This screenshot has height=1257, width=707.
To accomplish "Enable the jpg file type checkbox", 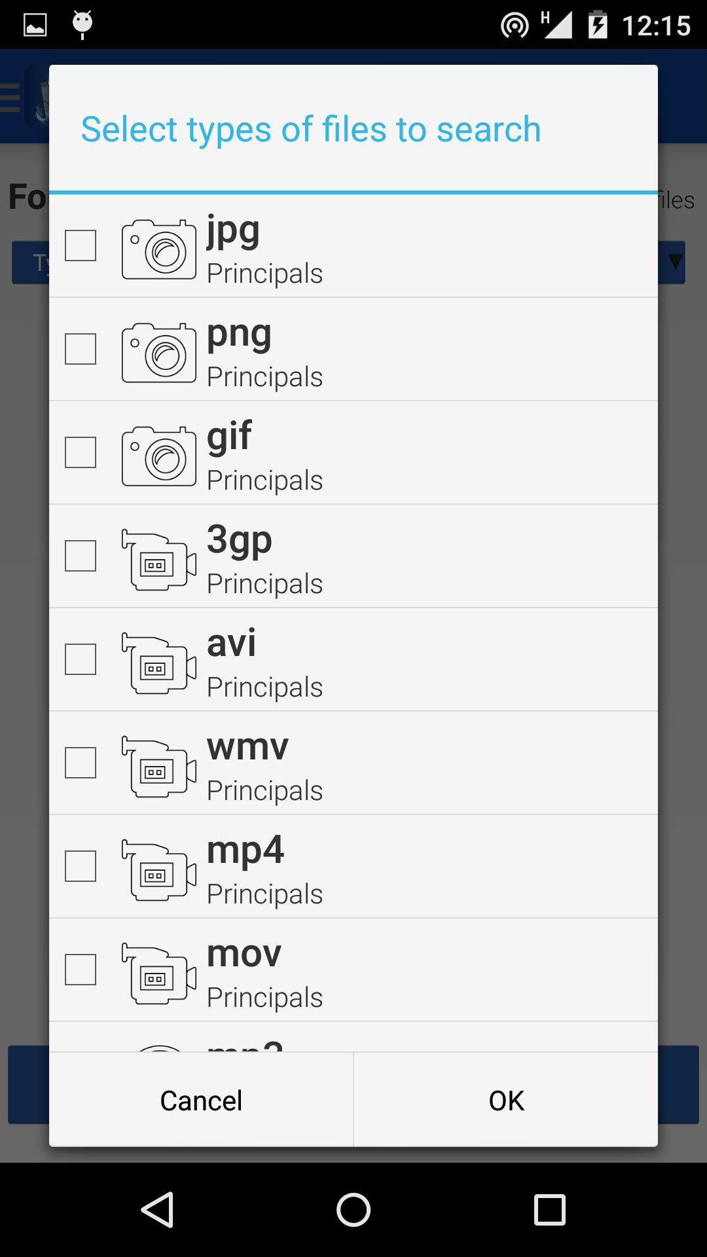I will point(81,246).
